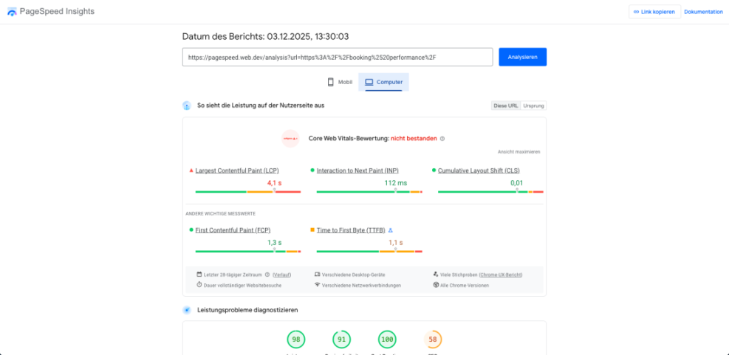The image size is (729, 355).
Task: Click the info icon beside 'nicht bestanden'
Action: [x=442, y=139]
